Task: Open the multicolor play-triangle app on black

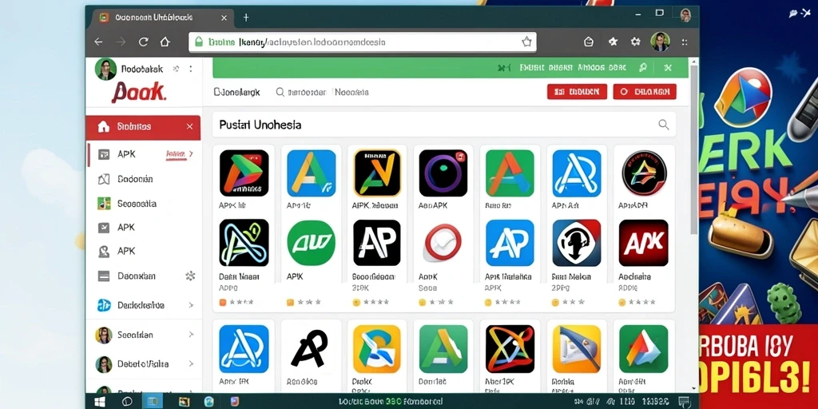Action: [x=244, y=173]
